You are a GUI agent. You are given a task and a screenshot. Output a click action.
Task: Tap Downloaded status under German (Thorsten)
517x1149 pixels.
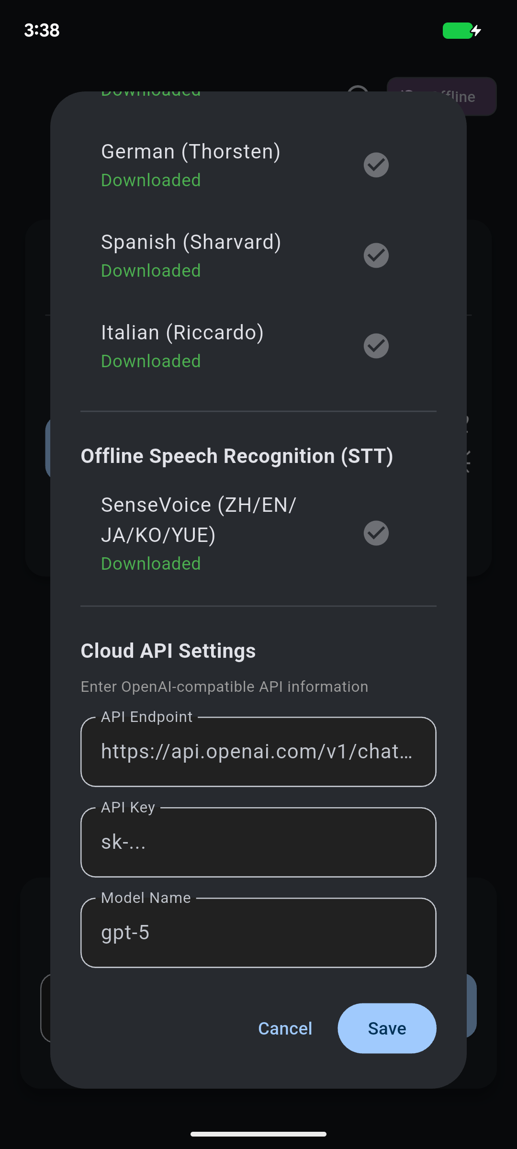click(151, 180)
